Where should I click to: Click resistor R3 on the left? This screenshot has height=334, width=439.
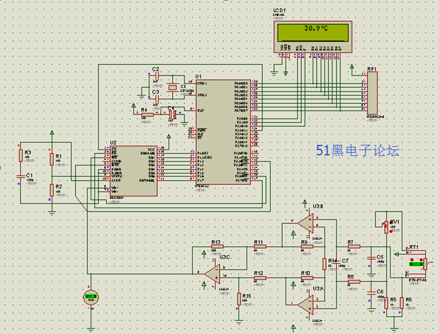[x=20, y=155]
